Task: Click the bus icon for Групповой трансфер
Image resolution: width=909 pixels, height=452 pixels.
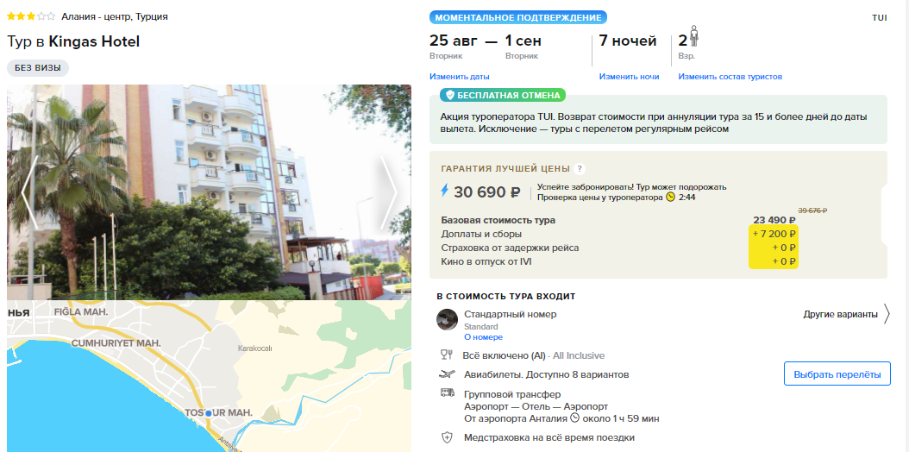Action: click(447, 392)
